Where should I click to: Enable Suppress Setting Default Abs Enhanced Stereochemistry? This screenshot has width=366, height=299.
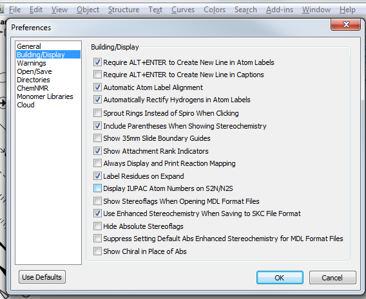click(97, 239)
